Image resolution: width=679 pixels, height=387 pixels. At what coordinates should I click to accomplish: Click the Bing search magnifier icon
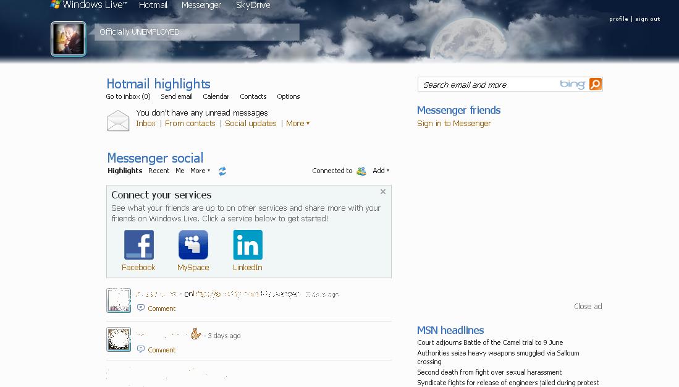pos(594,83)
